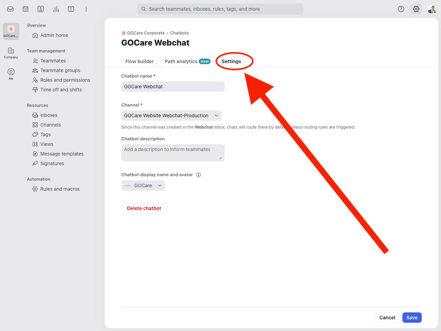Viewport: 441px width, 331px height.
Task: Click the Views icon
Action: pos(35,144)
